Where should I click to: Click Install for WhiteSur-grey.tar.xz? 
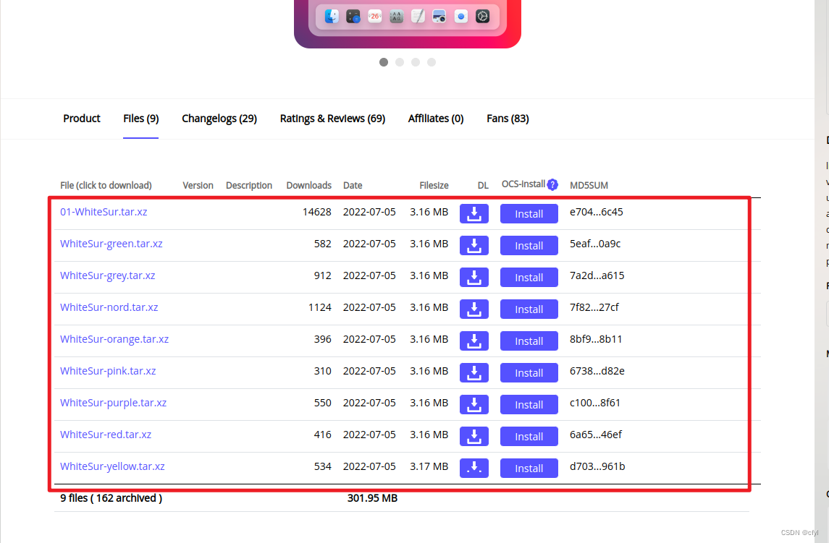[529, 278]
